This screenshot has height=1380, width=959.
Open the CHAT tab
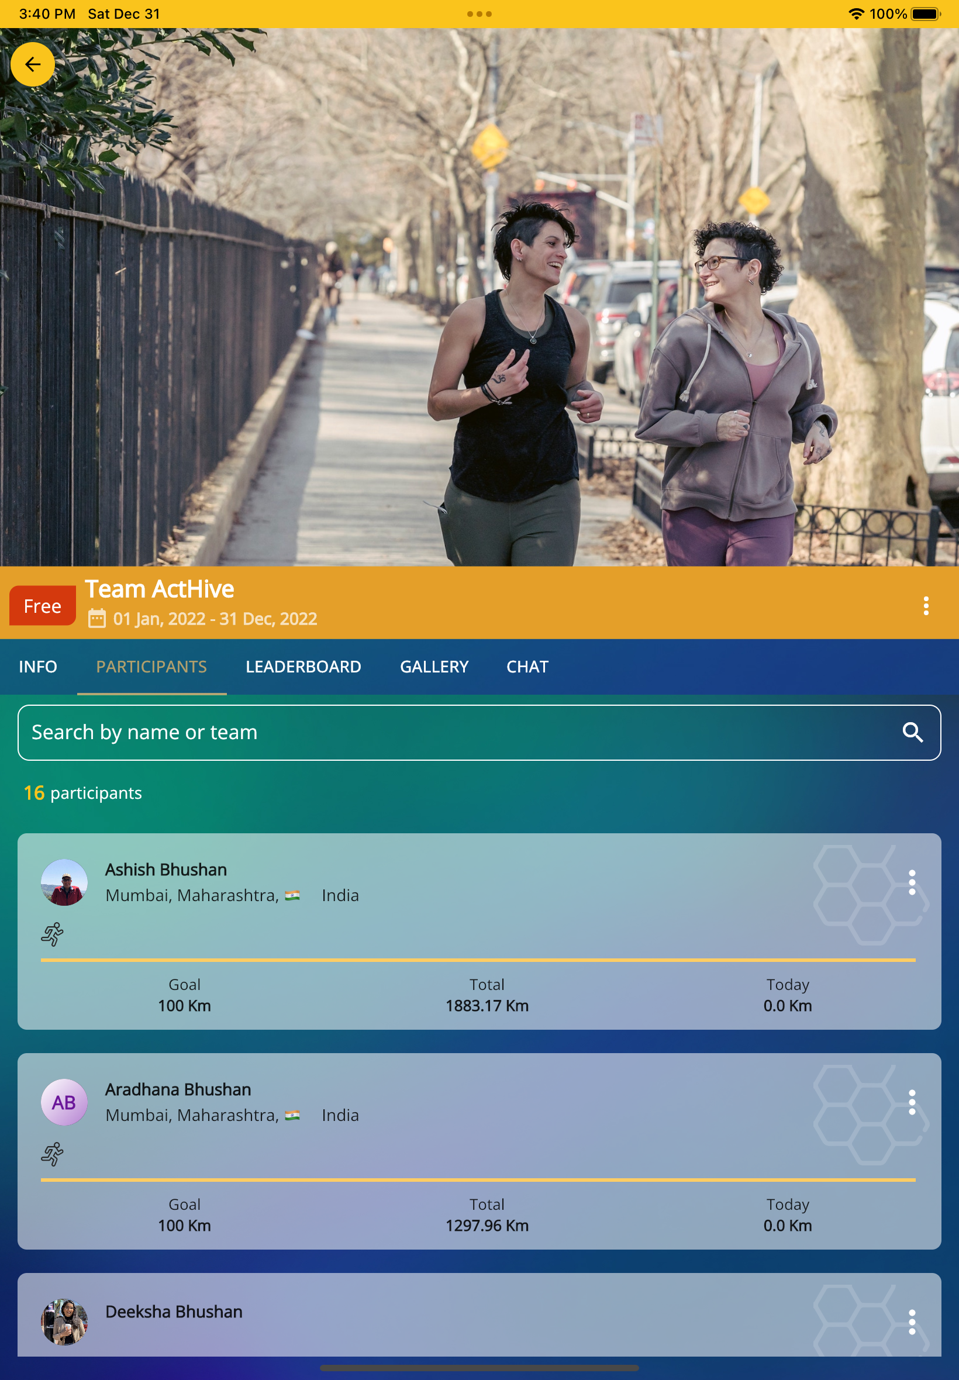[x=527, y=666]
